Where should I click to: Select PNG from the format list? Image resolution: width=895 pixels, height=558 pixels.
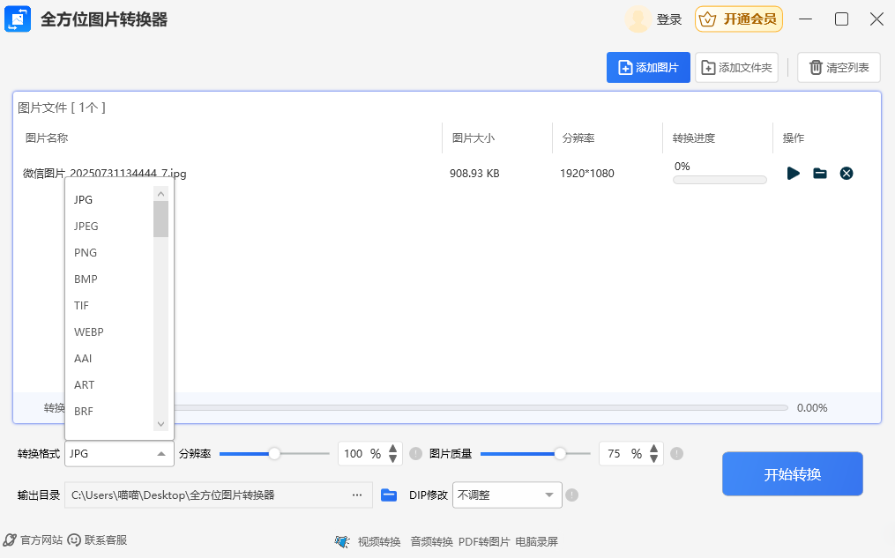coord(86,253)
